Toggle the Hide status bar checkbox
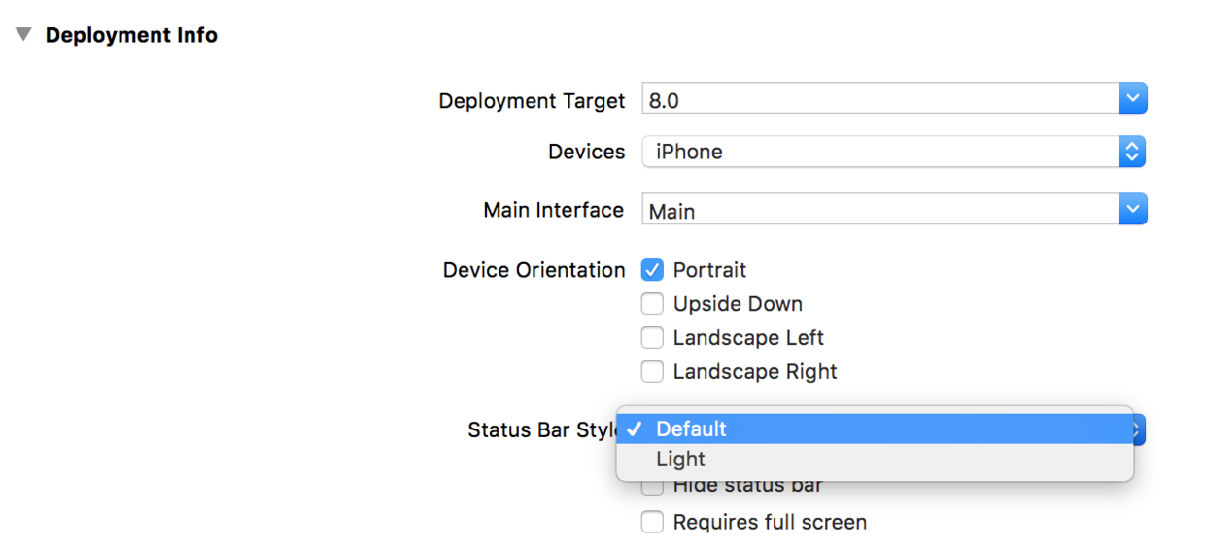Image resolution: width=1205 pixels, height=549 pixels. pos(652,485)
